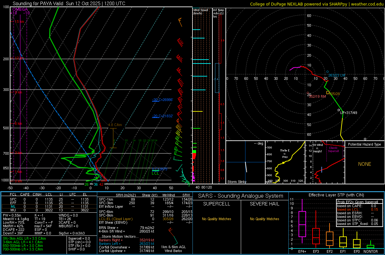The height and width of the screenshot is (255, 385).
Task: Click the Potential Hazard Type heading
Action: point(364,144)
